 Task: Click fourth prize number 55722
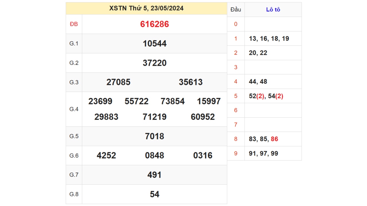(x=136, y=101)
